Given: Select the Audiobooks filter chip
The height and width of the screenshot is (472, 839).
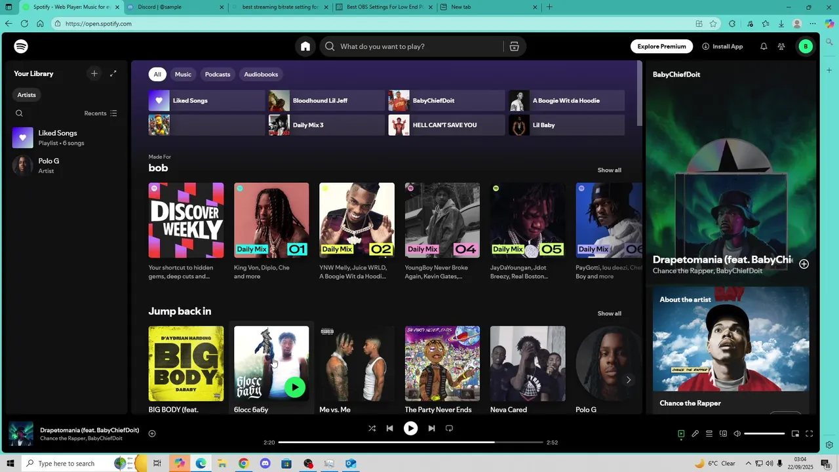Looking at the screenshot, I should [261, 74].
